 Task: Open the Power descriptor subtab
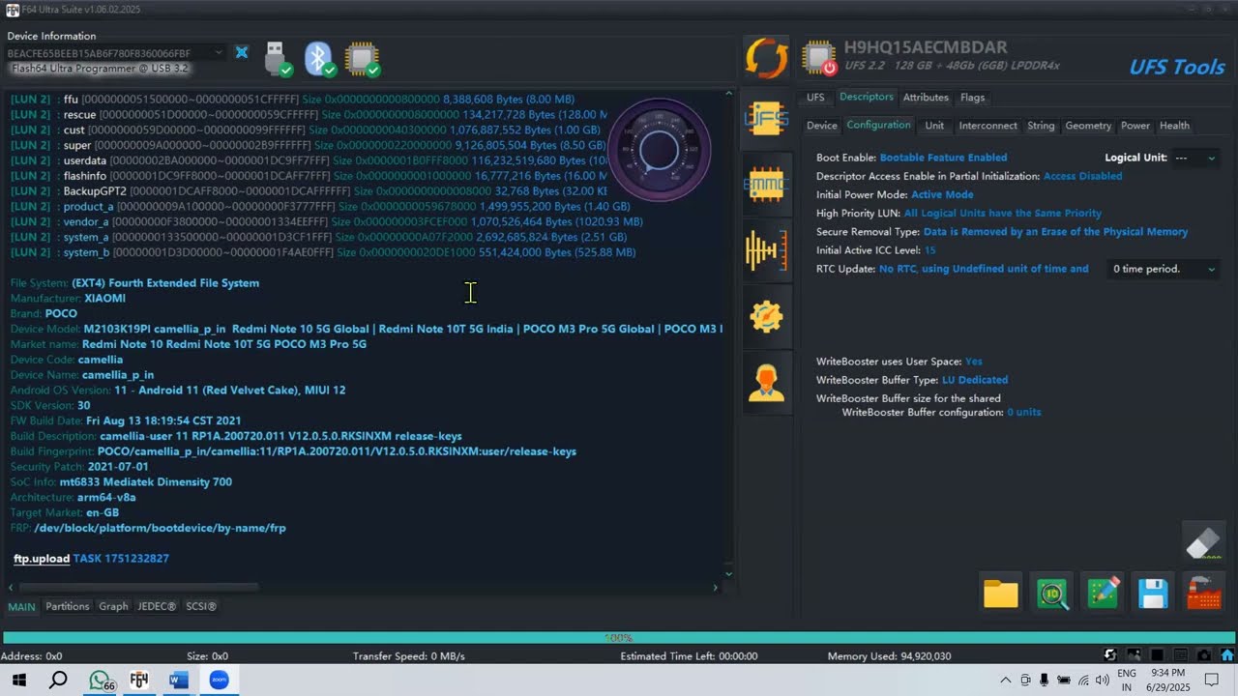tap(1135, 126)
